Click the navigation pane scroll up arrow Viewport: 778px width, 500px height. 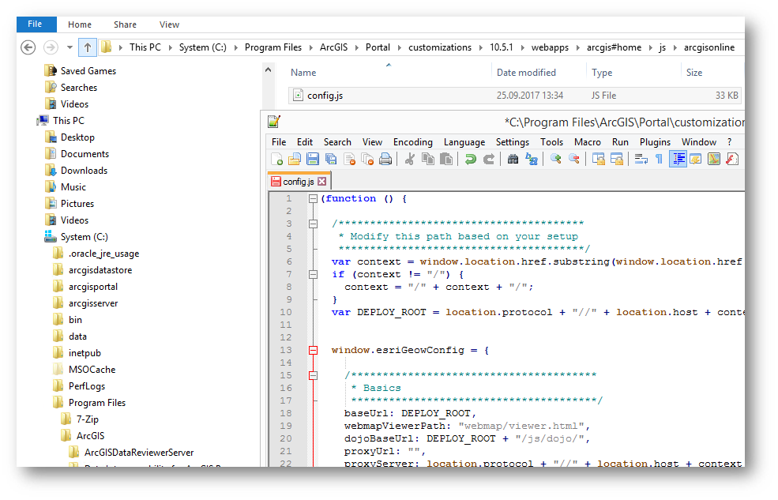point(268,70)
